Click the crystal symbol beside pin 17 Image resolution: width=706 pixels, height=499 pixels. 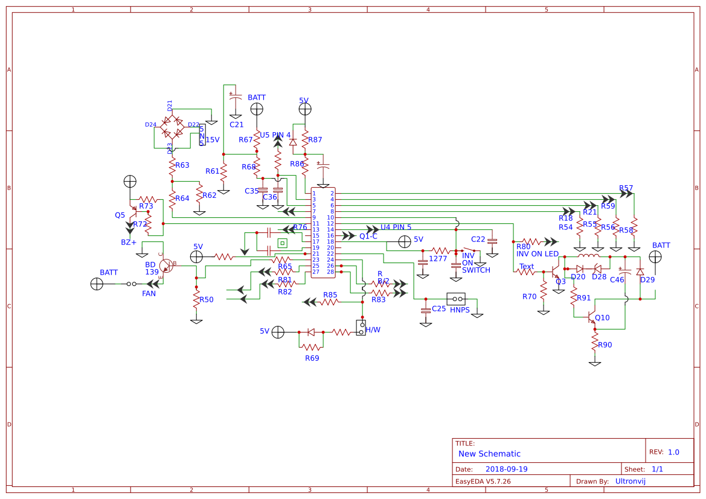[282, 243]
